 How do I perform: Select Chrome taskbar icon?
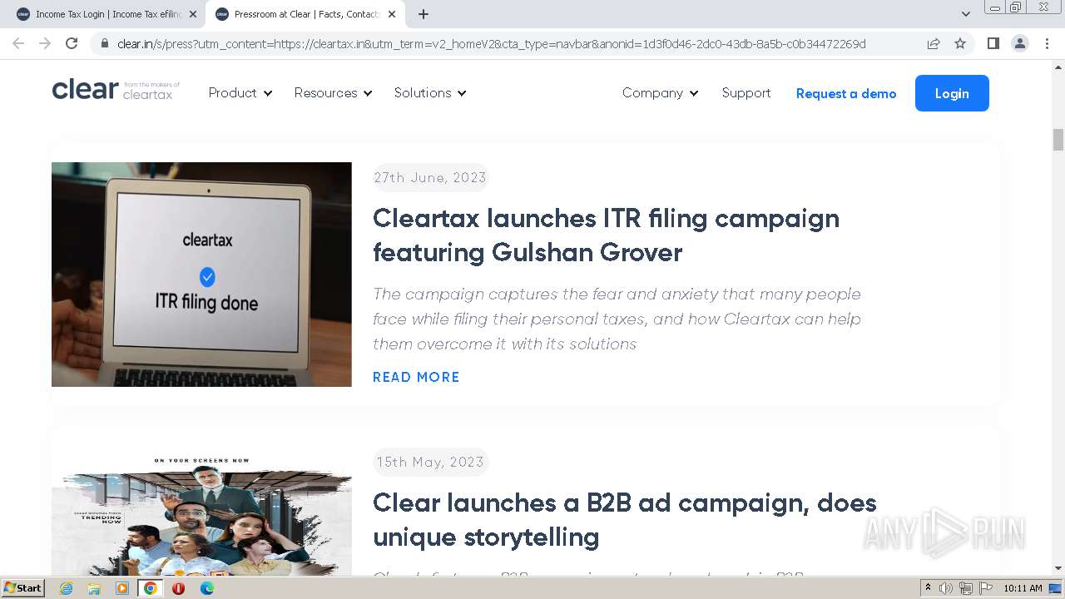point(151,588)
